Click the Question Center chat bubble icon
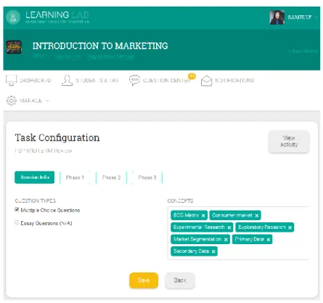 [134, 81]
